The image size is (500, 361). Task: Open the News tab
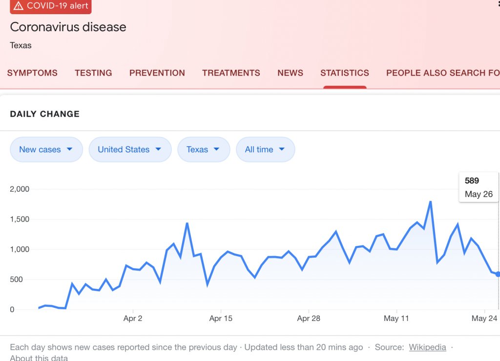coord(290,73)
